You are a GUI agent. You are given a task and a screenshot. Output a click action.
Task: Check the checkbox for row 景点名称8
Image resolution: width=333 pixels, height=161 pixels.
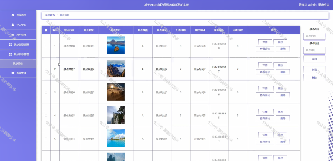click(x=46, y=46)
